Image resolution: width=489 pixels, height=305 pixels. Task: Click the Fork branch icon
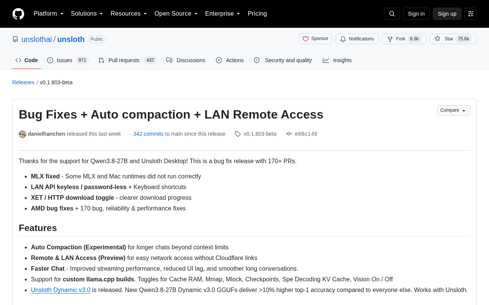tap(390, 39)
